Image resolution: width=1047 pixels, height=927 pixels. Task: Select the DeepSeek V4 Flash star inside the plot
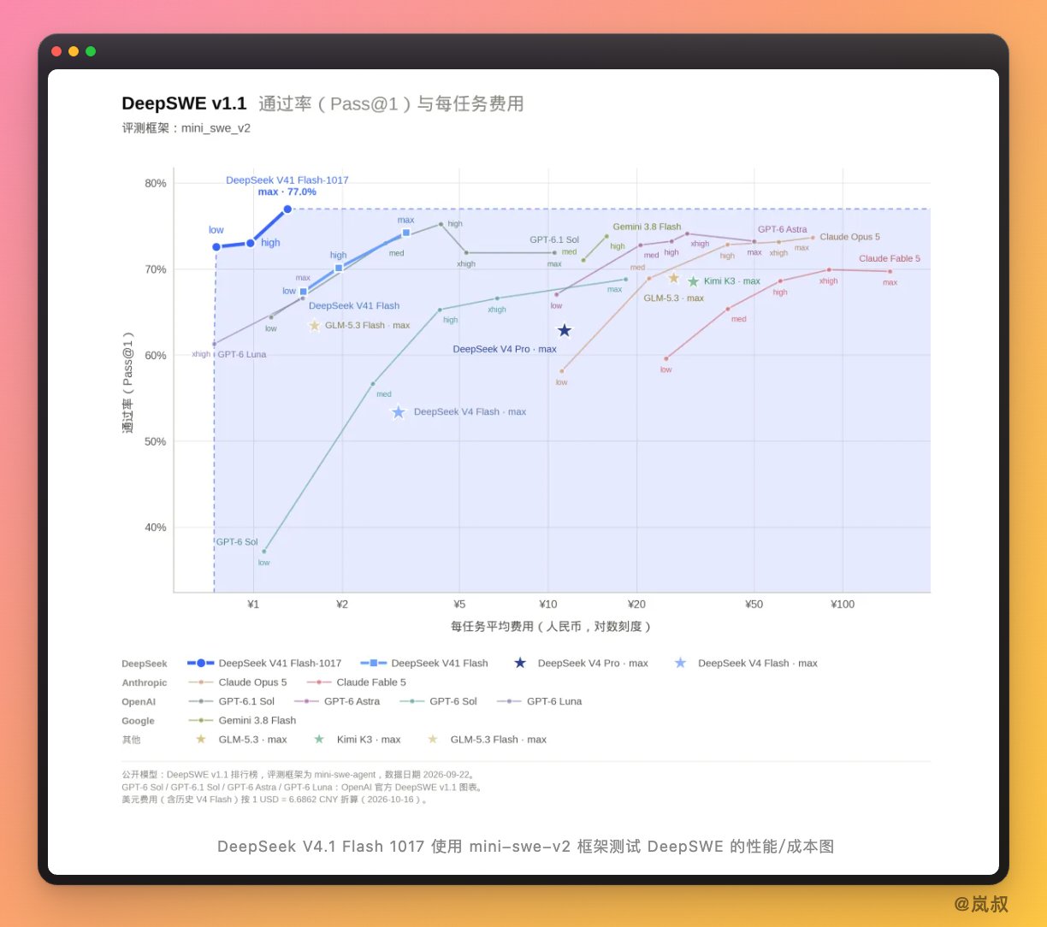pyautogui.click(x=399, y=412)
